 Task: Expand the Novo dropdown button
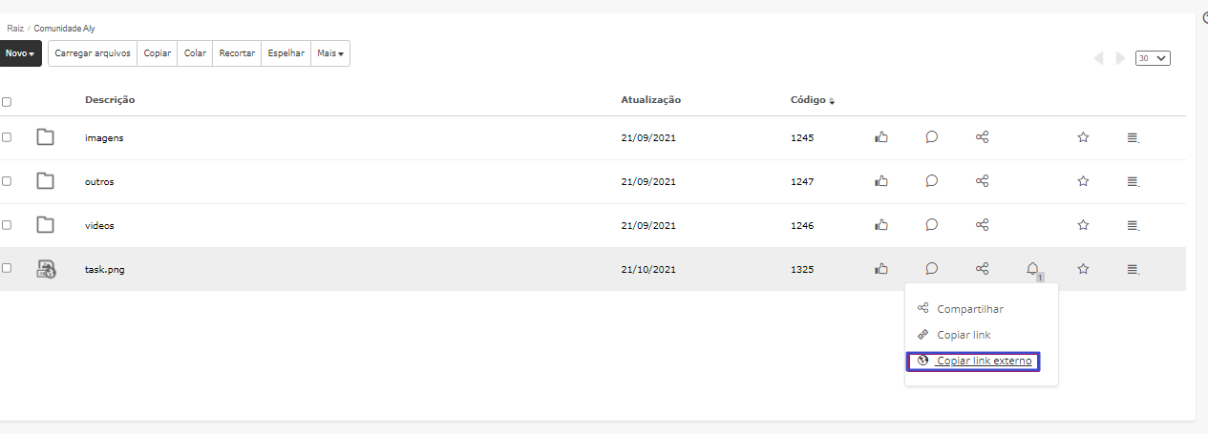(x=20, y=53)
